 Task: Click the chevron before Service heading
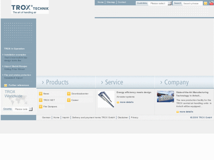pyautogui.click(x=102, y=82)
